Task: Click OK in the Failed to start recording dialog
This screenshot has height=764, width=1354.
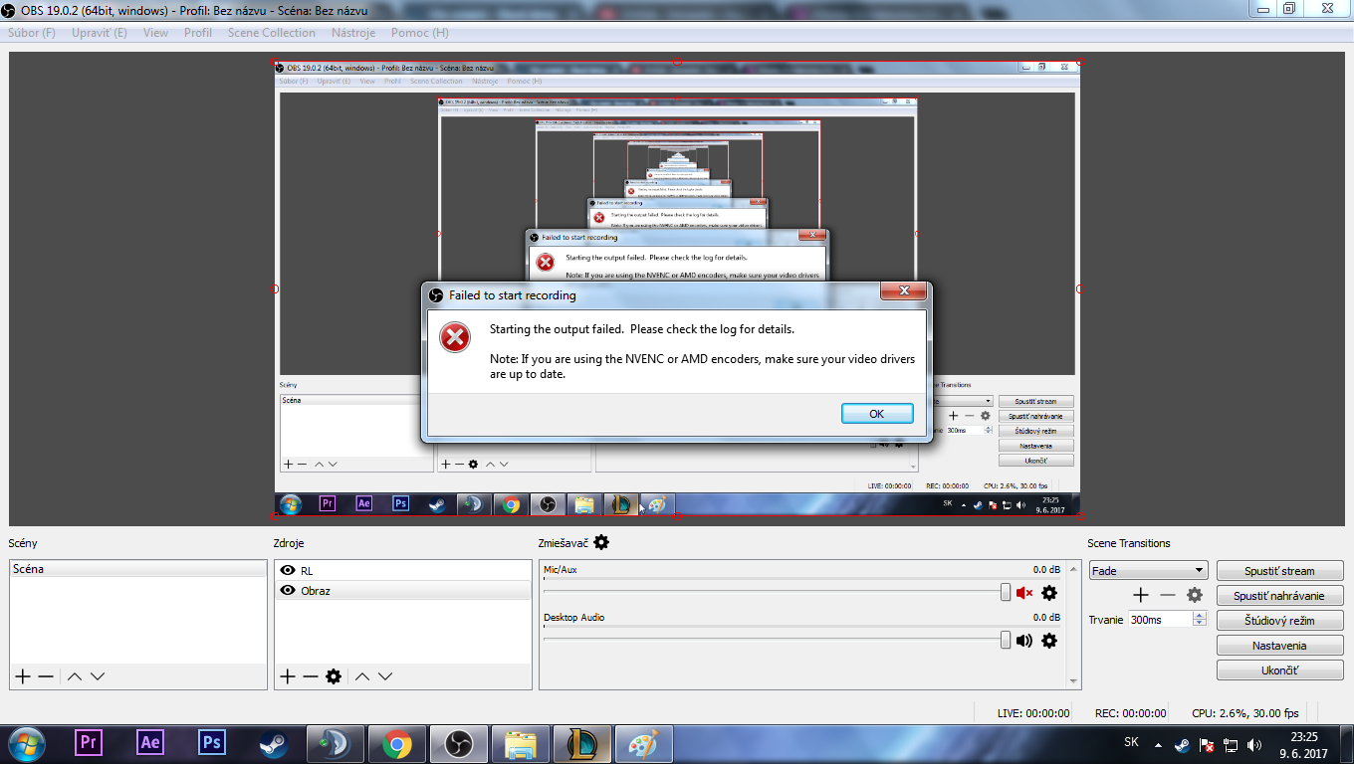Action: pyautogui.click(x=877, y=414)
